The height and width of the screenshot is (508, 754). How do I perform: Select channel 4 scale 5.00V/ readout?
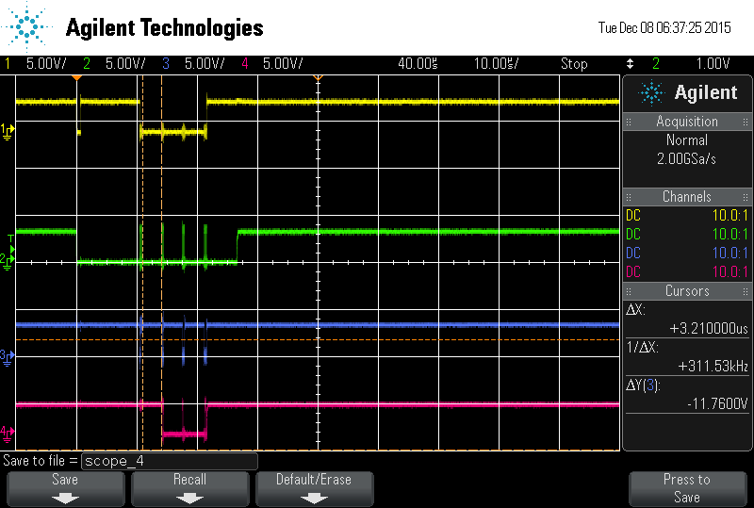click(283, 63)
